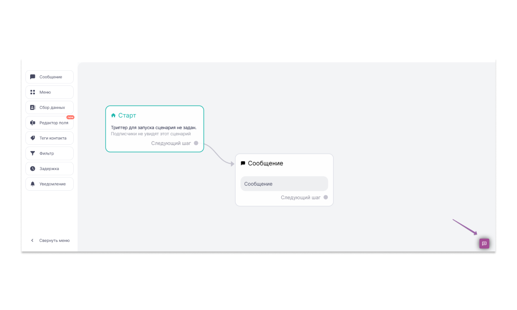Image resolution: width=517 pixels, height=310 pixels.
Task: Select the Старт block title
Action: [127, 115]
